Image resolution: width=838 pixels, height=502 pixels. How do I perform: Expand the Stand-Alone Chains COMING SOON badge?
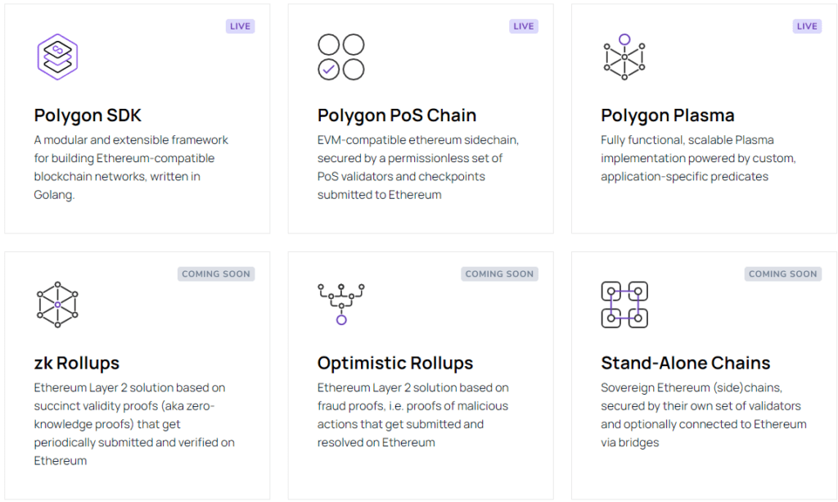782,274
